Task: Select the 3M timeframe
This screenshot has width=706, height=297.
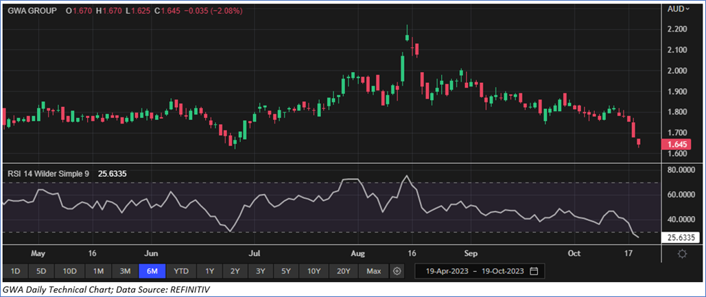Action: coord(125,271)
